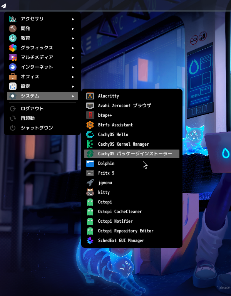
Task: Click the SchedExt GUI Manager icon
Action: pyautogui.click(x=90, y=240)
